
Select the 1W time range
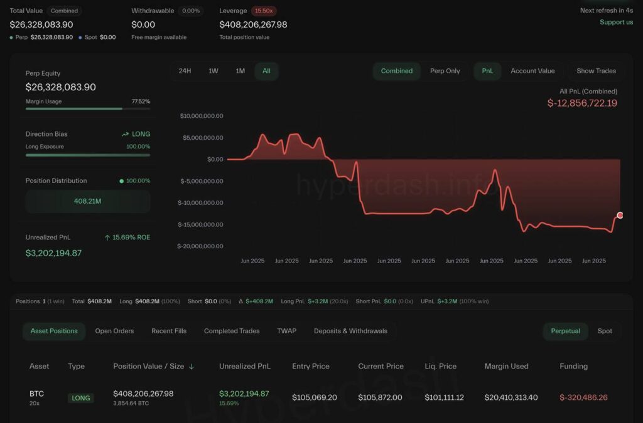tap(213, 71)
